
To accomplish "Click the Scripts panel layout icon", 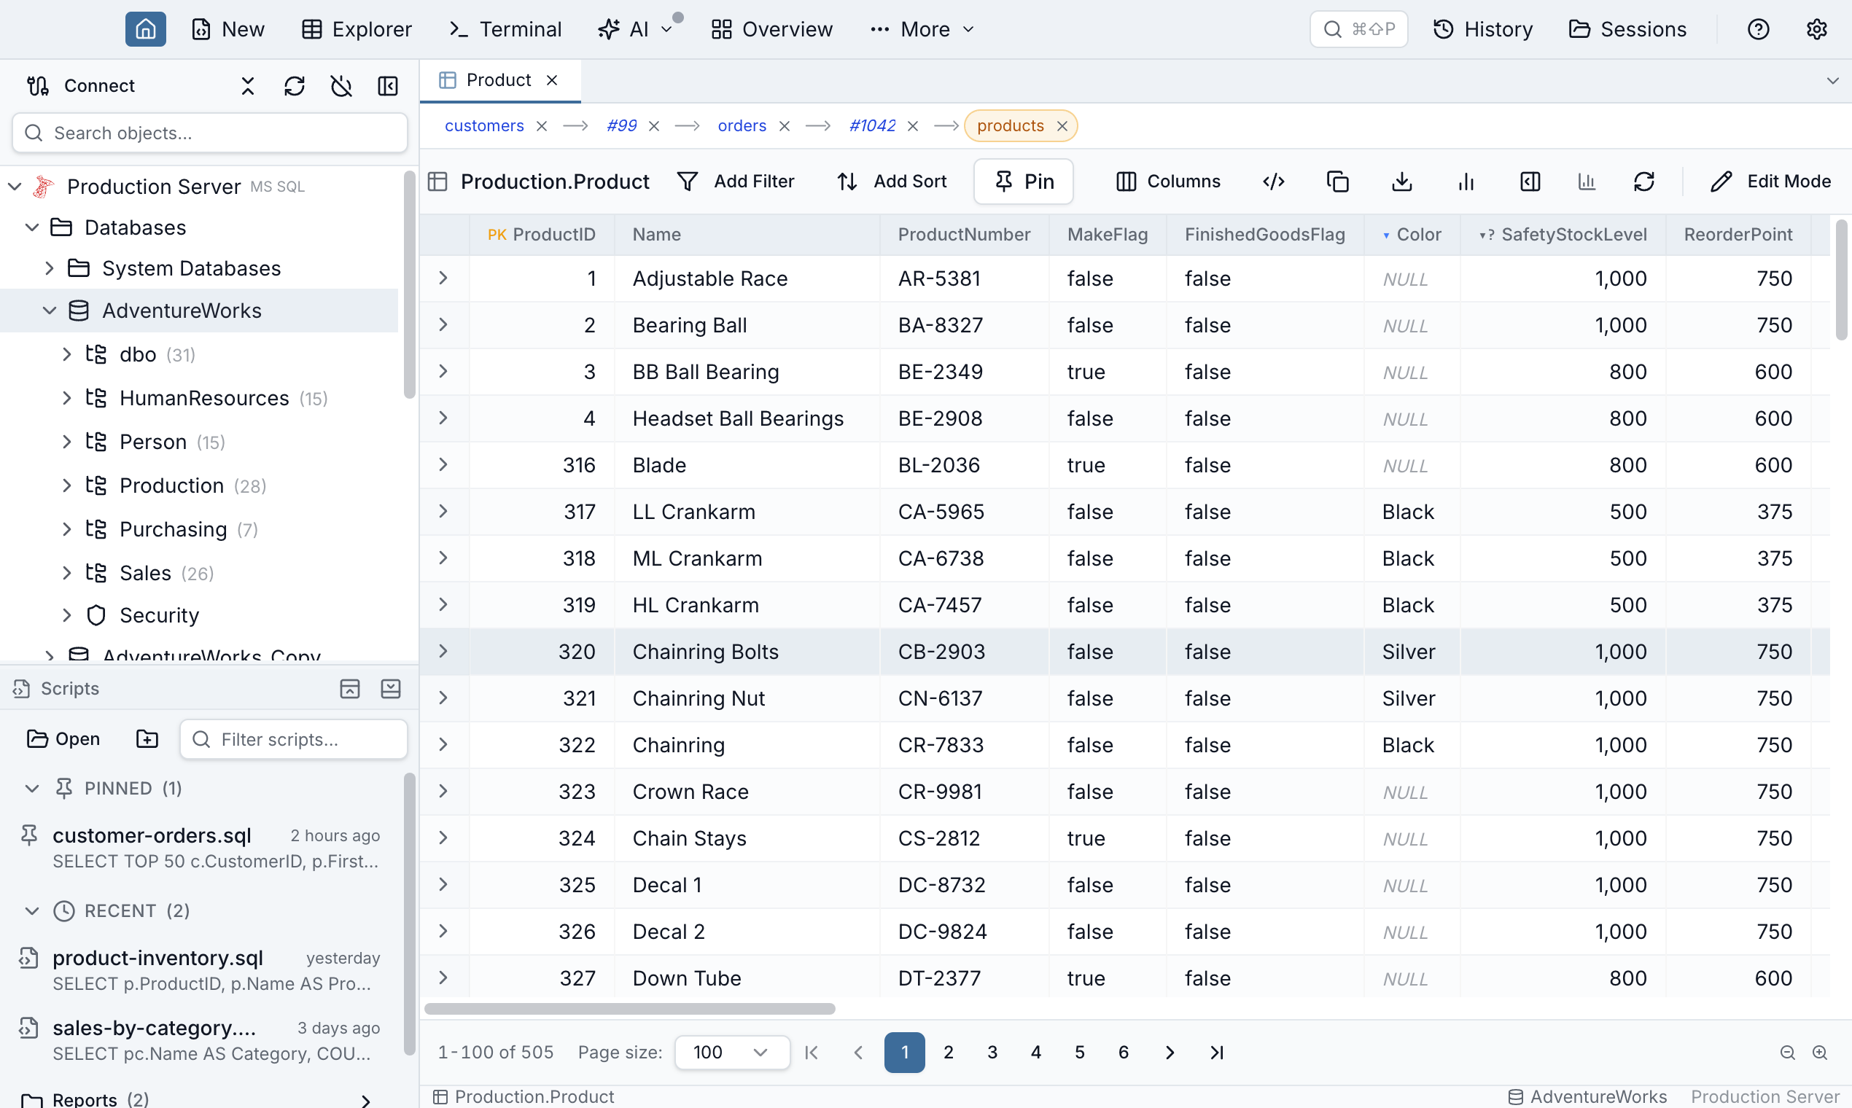I will pyautogui.click(x=349, y=688).
